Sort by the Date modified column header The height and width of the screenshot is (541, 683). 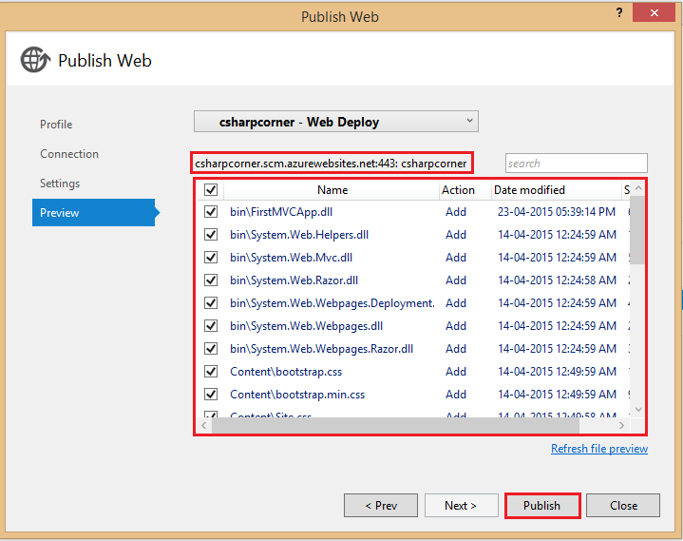pyautogui.click(x=556, y=190)
